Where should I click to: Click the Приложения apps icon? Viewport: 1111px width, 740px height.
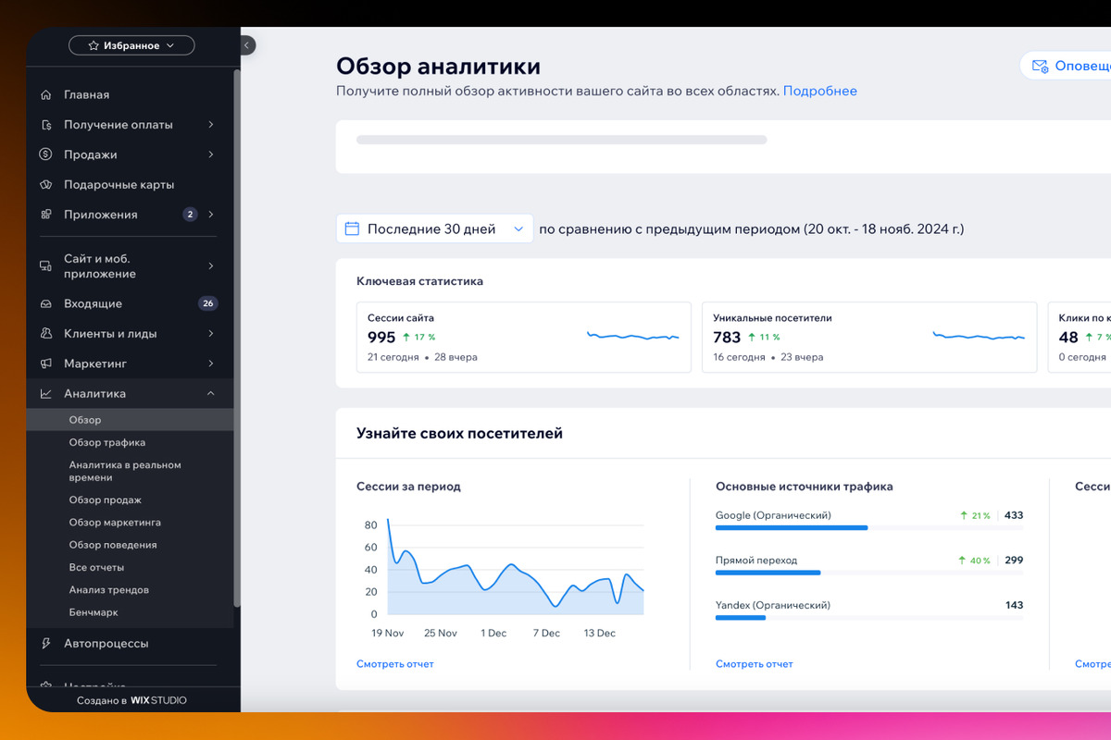[x=45, y=215]
